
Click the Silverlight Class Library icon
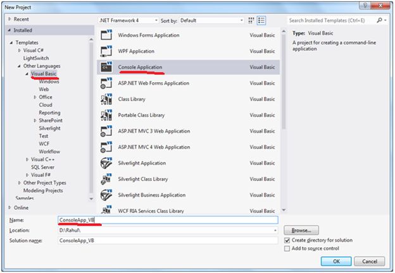click(x=106, y=179)
